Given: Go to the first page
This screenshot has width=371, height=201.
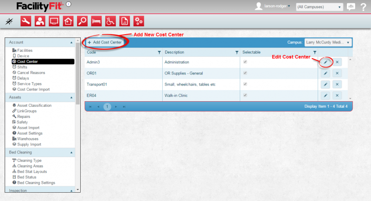Looking at the screenshot, I should [x=90, y=107].
